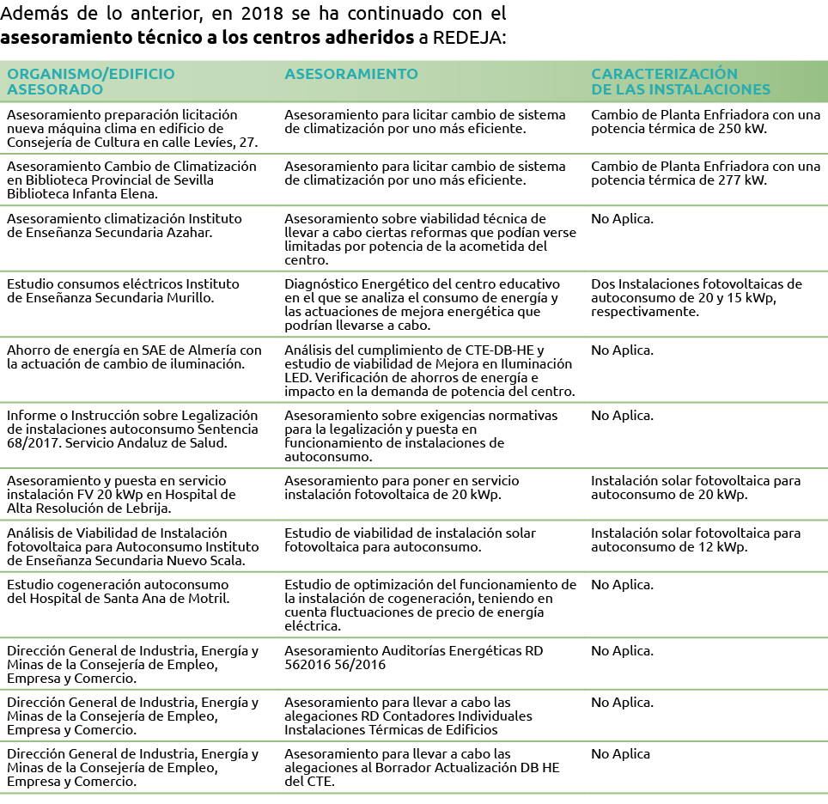This screenshot has height=804, width=828.
Task: Click the Instituto Murillo consumos eléctricos cell
Action: (x=123, y=290)
